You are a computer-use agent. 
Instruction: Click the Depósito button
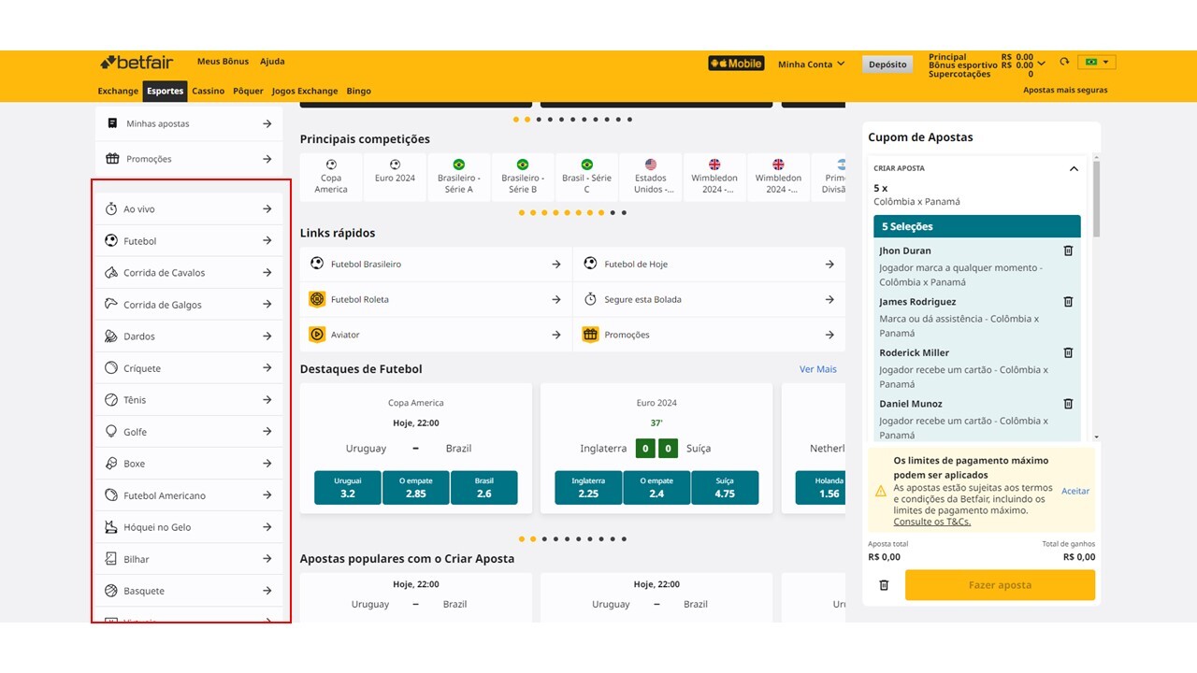point(887,64)
